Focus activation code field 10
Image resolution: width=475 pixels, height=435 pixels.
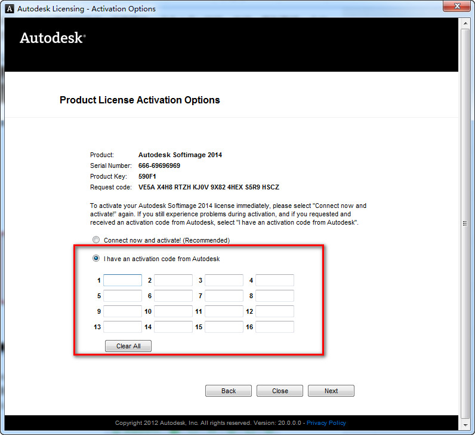173,311
